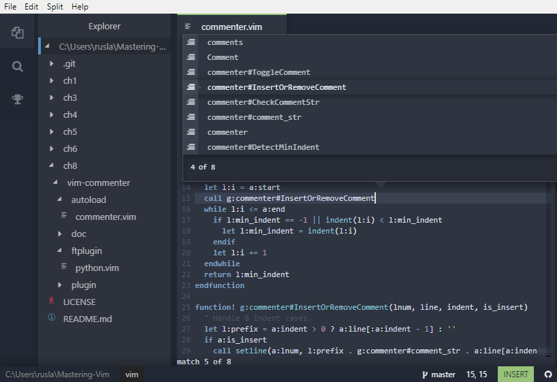Choose commenter#DetectMinIndent autocomplete suggestion
The height and width of the screenshot is (382, 557).
click(263, 147)
